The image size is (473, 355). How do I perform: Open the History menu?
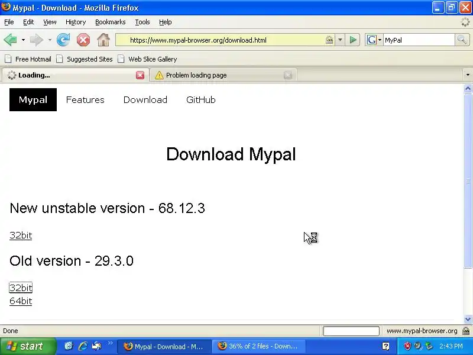(x=76, y=22)
